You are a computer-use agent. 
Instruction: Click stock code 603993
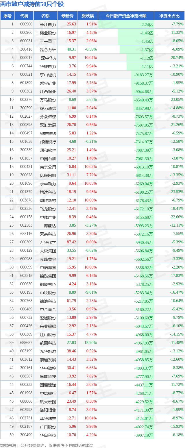(26, 410)
